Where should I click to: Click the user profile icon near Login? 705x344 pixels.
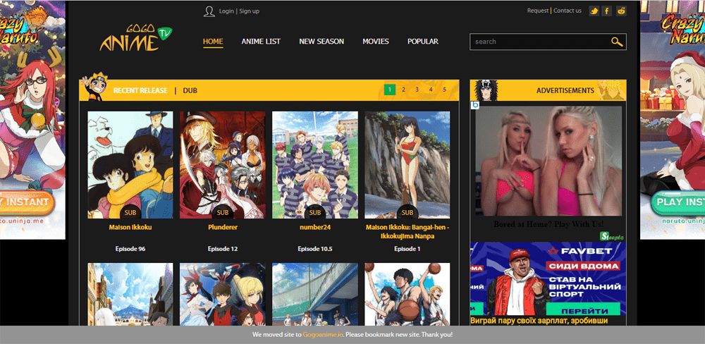(209, 11)
